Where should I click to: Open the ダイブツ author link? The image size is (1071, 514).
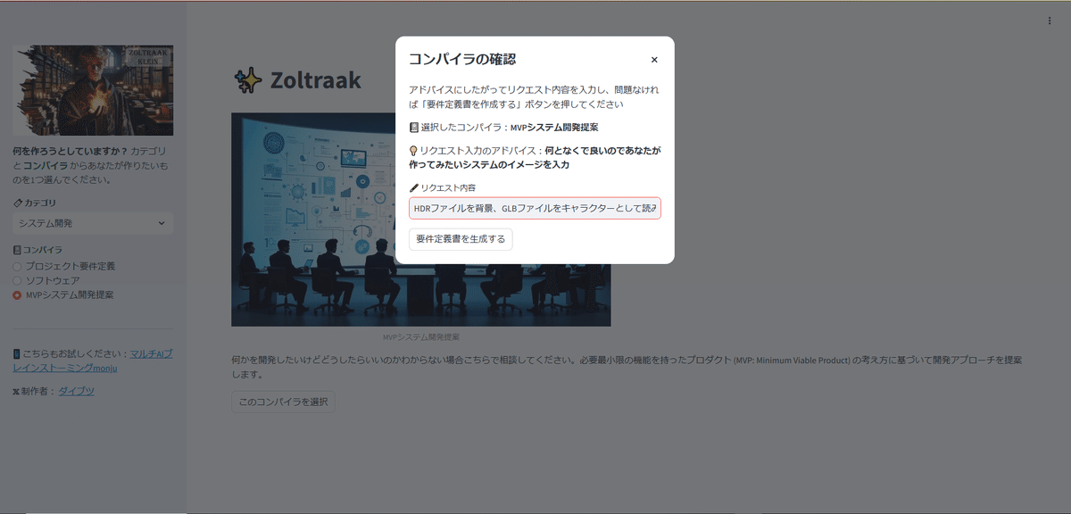pyautogui.click(x=76, y=391)
